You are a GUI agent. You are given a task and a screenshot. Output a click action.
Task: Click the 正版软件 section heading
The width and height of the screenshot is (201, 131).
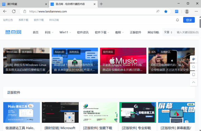14,93
